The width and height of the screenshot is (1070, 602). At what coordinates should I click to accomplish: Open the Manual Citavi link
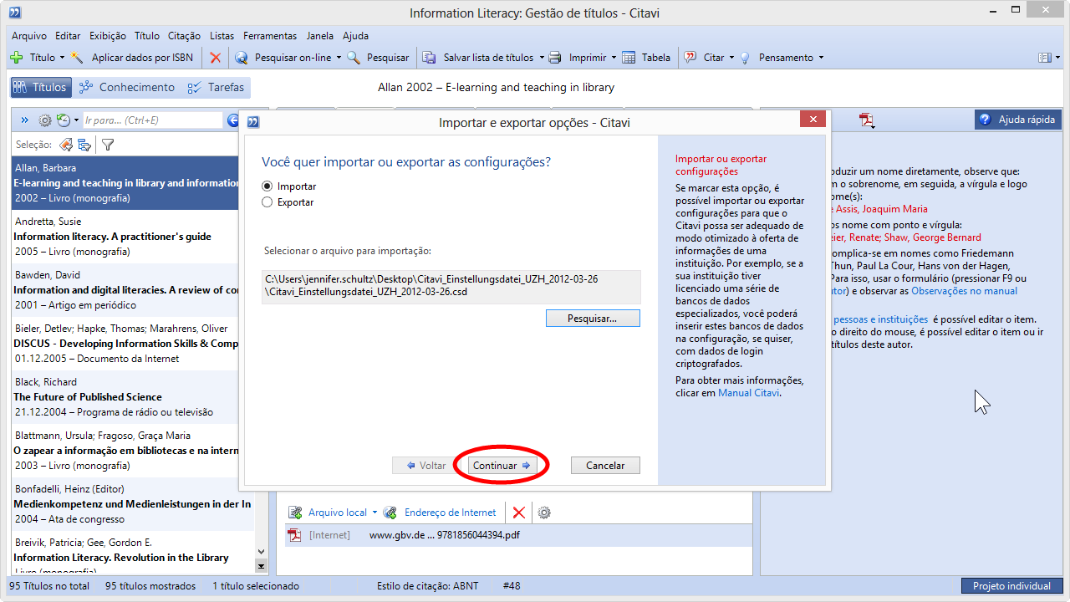coord(749,392)
